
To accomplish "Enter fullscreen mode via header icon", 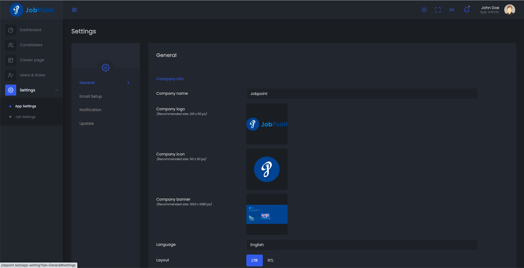I will (x=438, y=10).
